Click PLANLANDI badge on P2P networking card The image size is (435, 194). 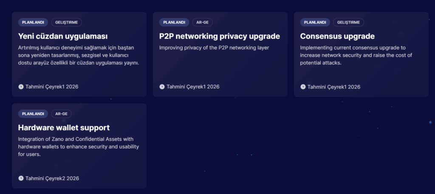[174, 22]
